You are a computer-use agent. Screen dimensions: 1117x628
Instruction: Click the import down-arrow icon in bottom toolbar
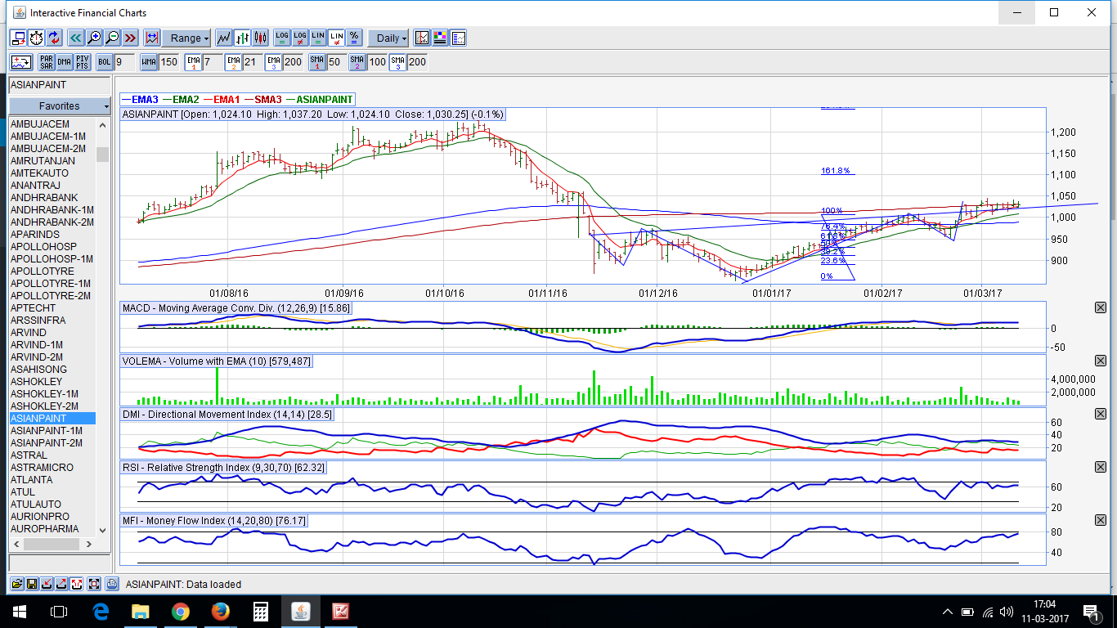(x=47, y=584)
